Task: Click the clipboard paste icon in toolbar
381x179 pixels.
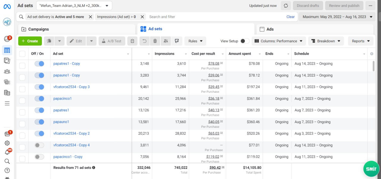Action: click(132, 41)
